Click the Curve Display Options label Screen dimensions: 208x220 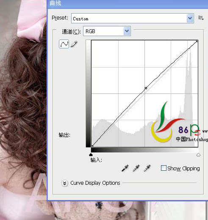[x=95, y=183]
